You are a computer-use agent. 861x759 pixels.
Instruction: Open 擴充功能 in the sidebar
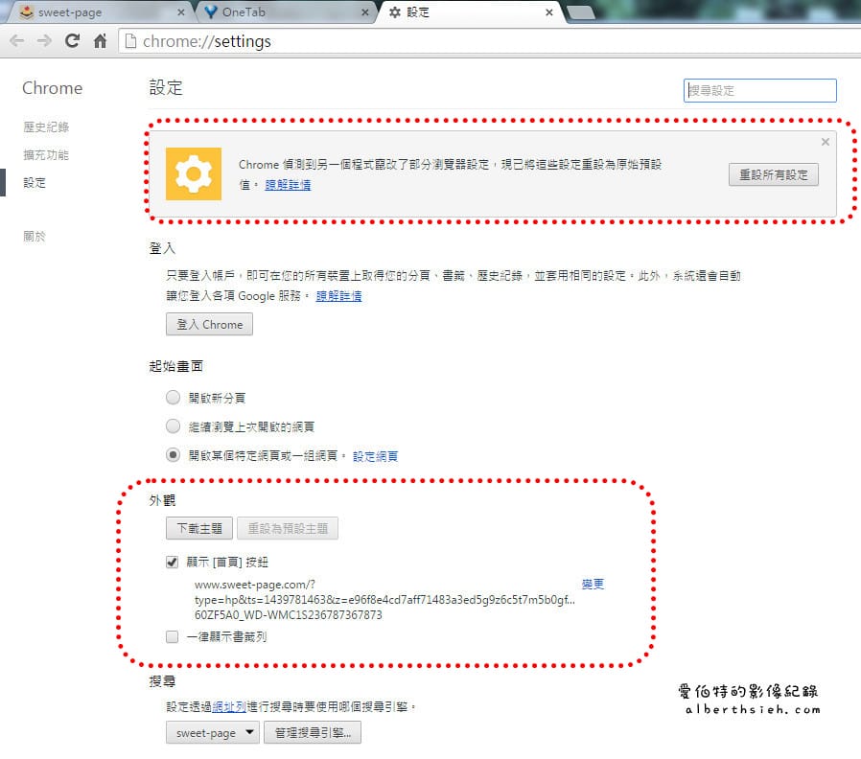(x=46, y=155)
